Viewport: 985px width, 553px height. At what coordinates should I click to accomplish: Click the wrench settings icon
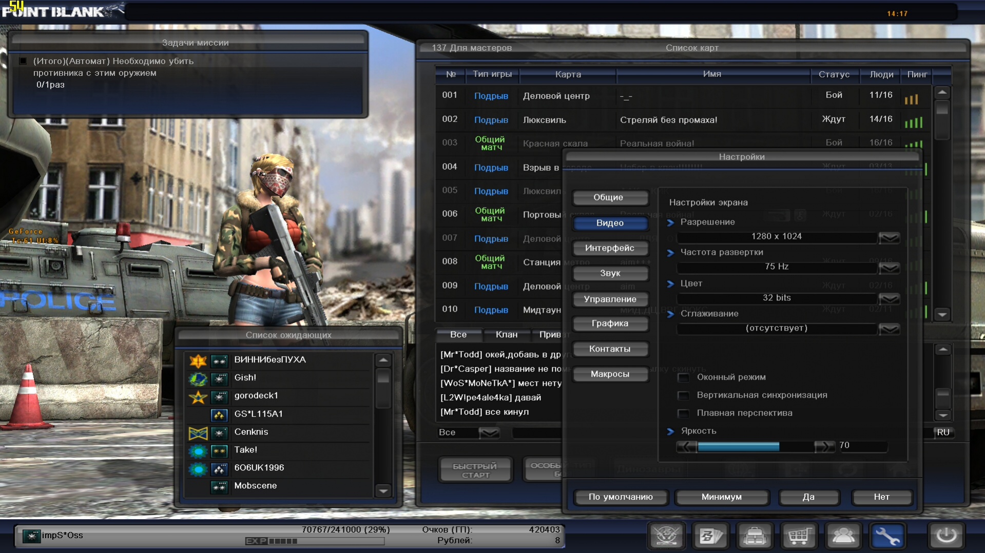[x=887, y=536]
